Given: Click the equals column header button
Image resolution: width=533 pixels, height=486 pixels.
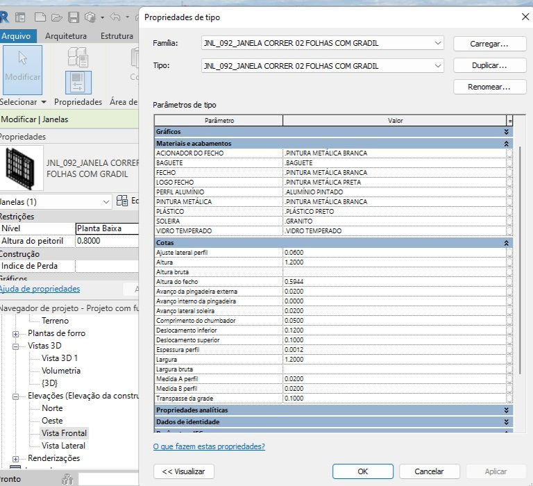Looking at the screenshot, I should coord(509,120).
